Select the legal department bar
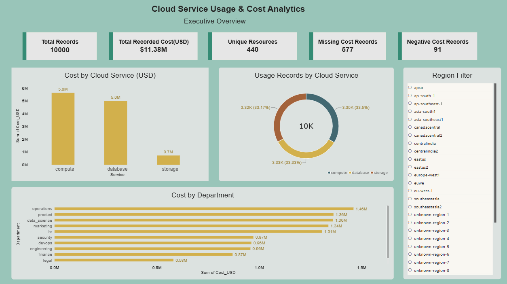Screen dimensions: 507x284 [x=114, y=260]
